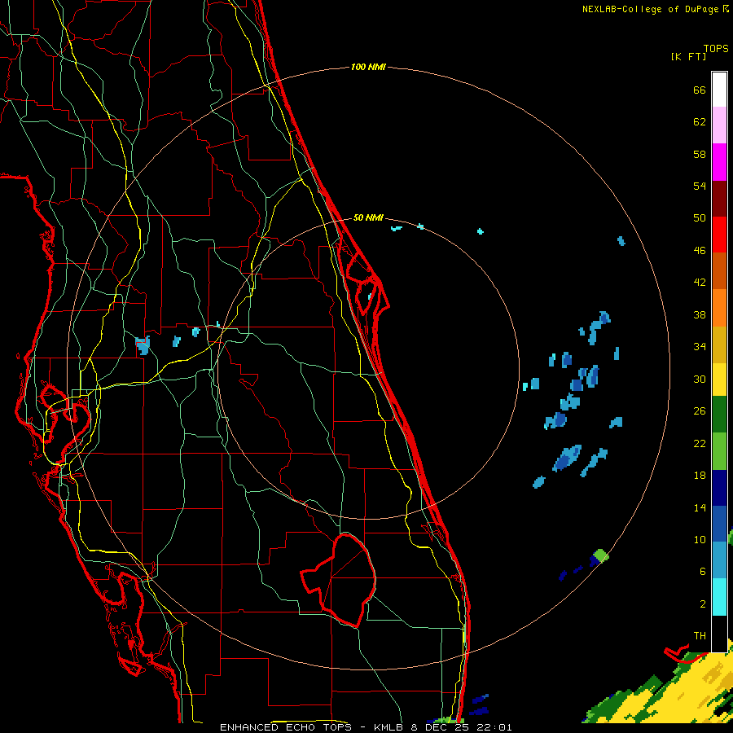Click the legend value '50'

click(x=700, y=218)
